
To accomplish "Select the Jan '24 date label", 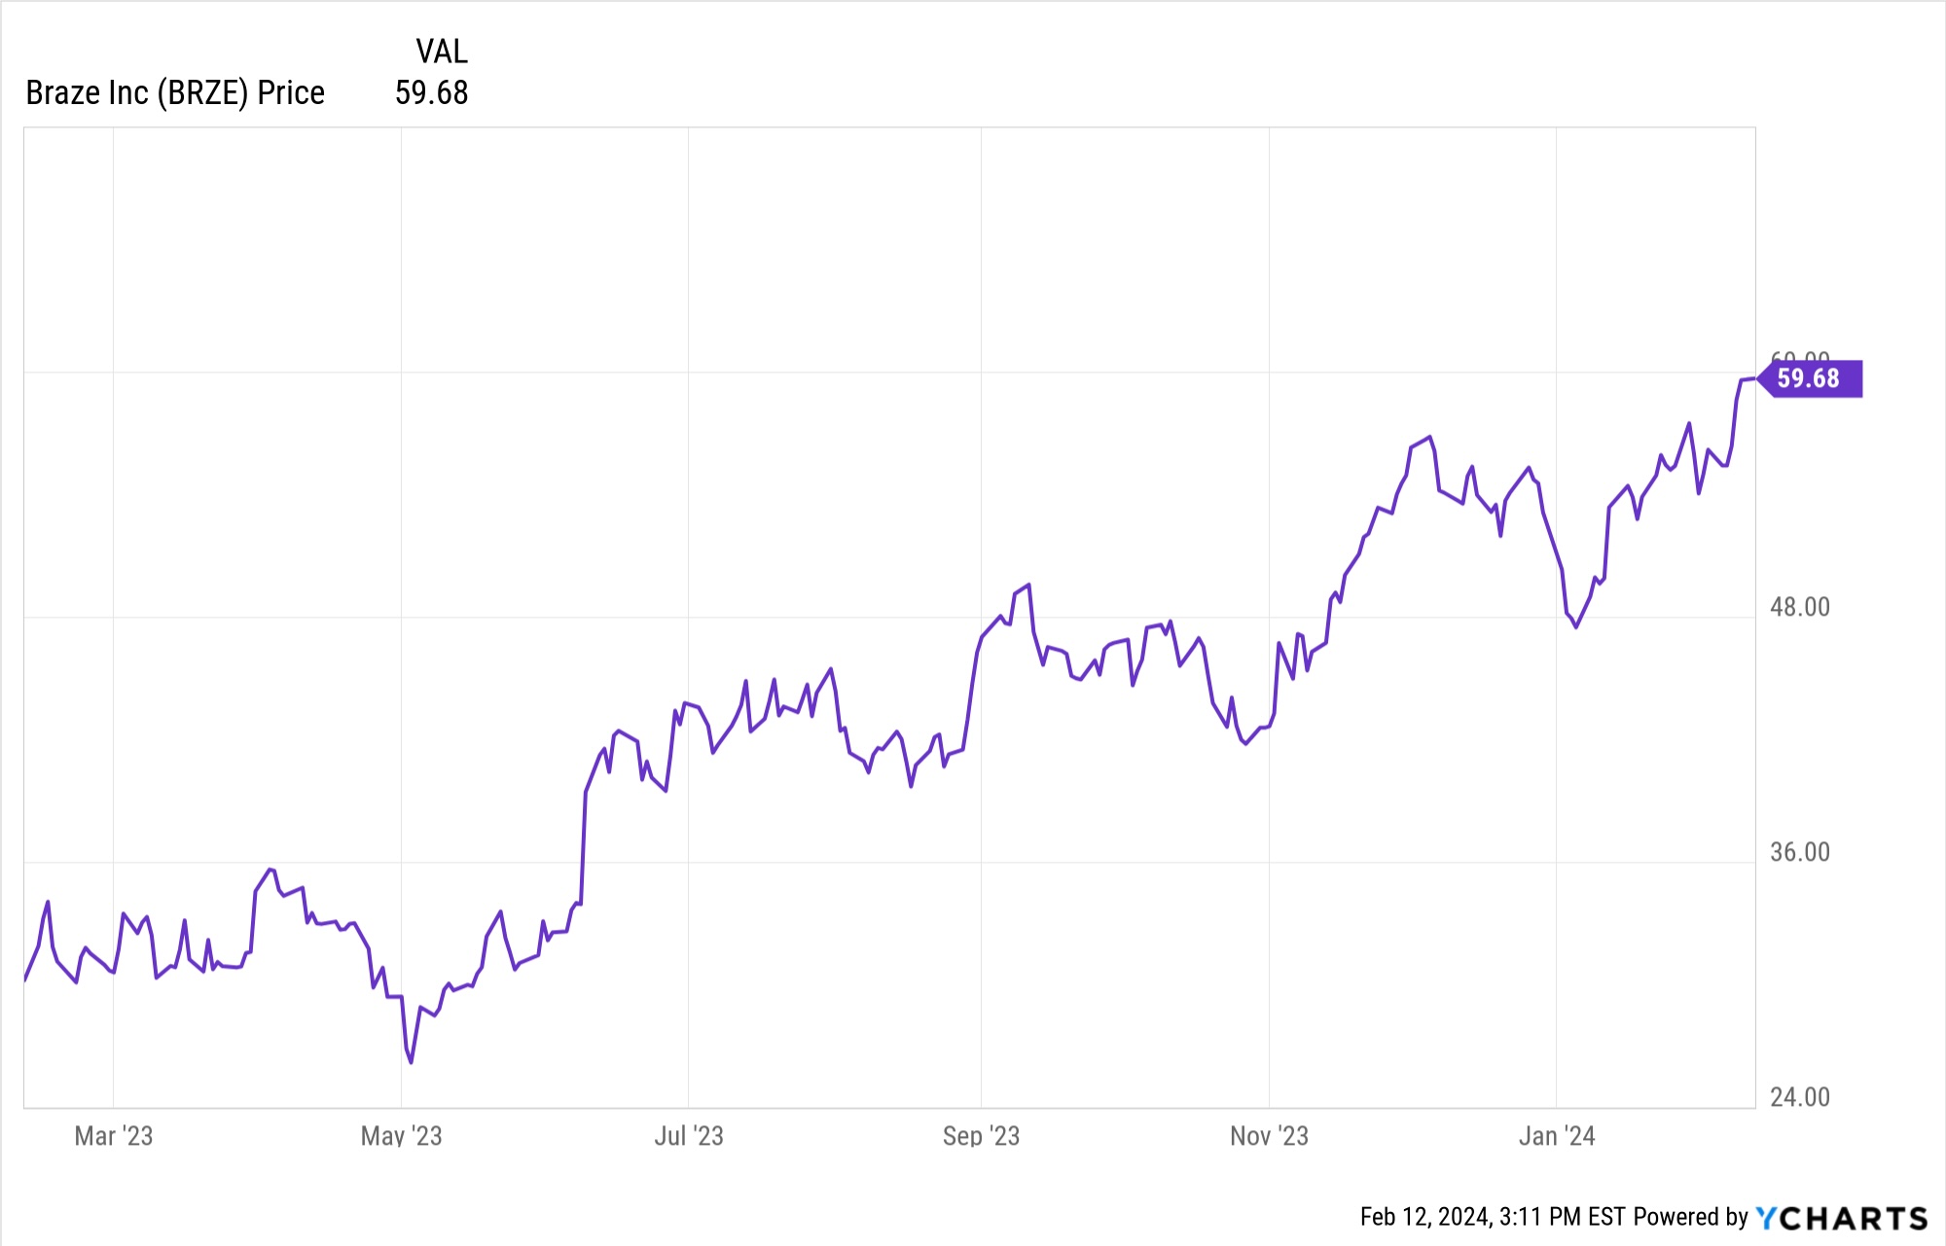I will coord(1557,1136).
